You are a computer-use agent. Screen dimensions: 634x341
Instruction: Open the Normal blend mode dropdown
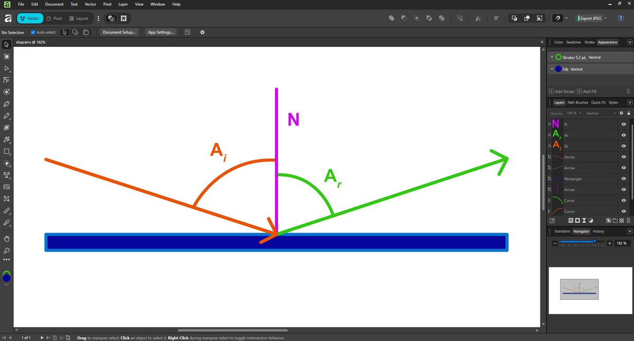(x=601, y=113)
